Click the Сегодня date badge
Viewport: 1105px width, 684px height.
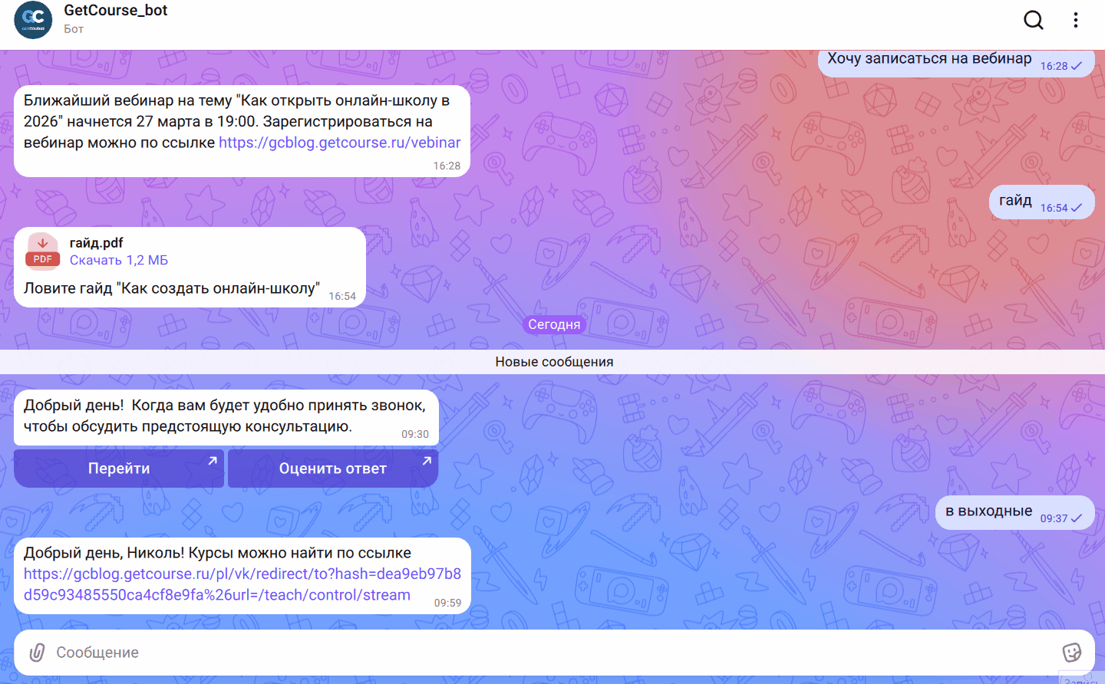tap(554, 324)
